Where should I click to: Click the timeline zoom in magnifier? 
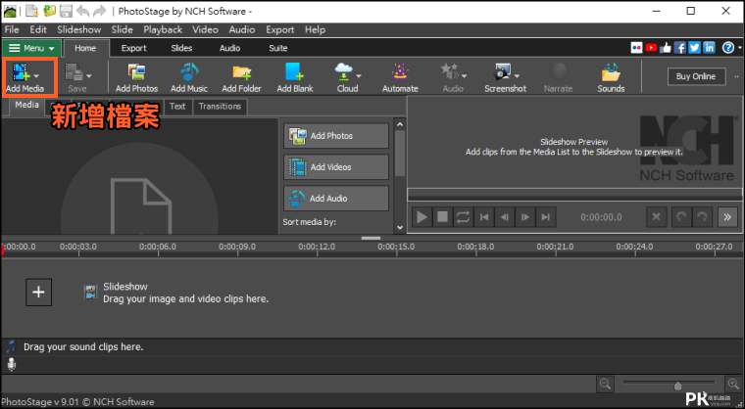[x=731, y=384]
